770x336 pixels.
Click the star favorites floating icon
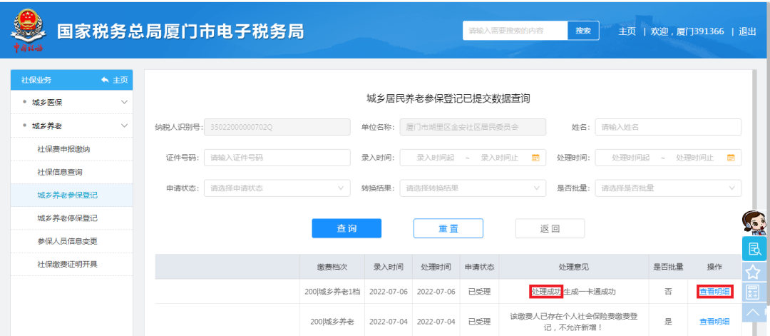tap(753, 271)
